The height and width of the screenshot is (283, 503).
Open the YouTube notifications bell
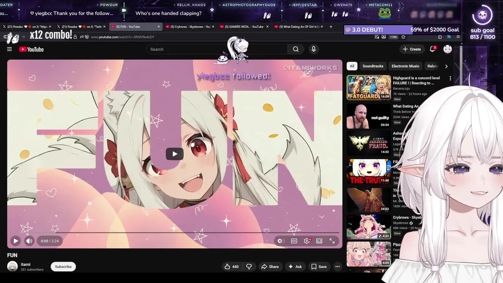(433, 49)
